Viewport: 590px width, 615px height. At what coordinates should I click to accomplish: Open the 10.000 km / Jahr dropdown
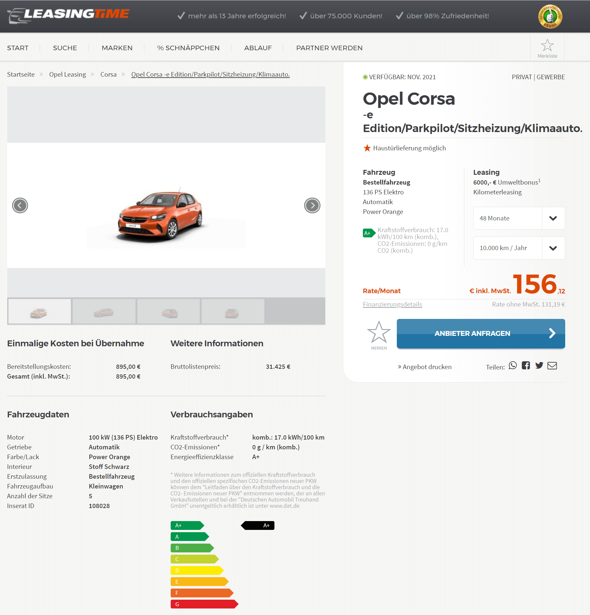point(519,248)
